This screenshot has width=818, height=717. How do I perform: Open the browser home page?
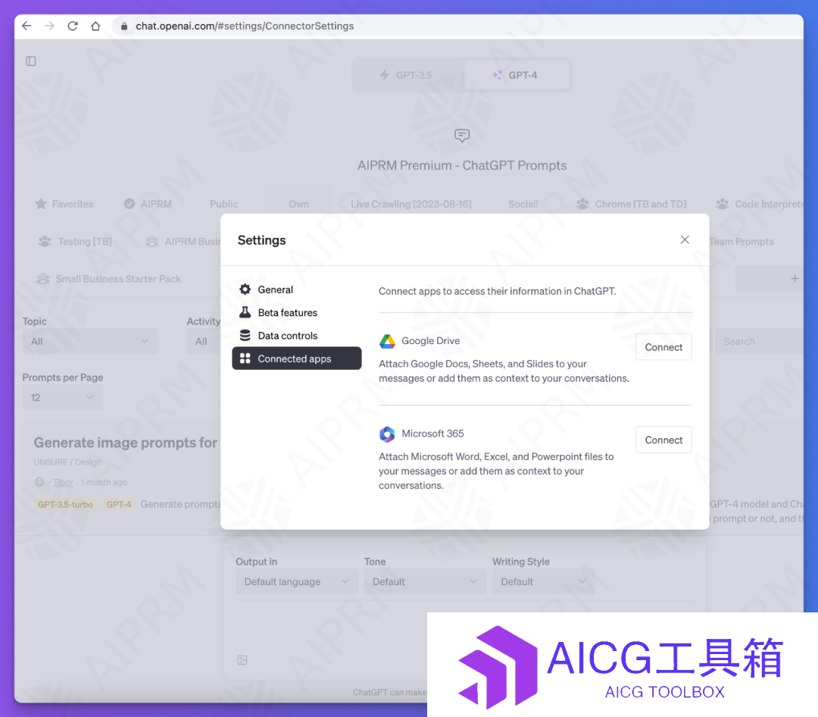tap(95, 26)
